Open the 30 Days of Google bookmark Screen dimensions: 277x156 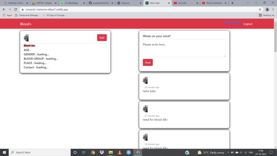(54, 15)
